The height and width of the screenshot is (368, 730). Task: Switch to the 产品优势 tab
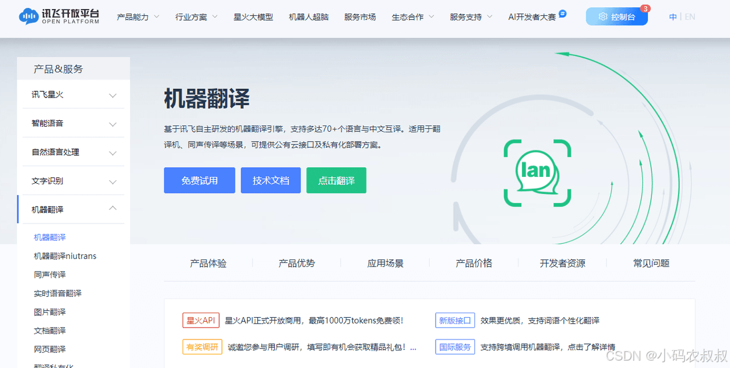(297, 263)
